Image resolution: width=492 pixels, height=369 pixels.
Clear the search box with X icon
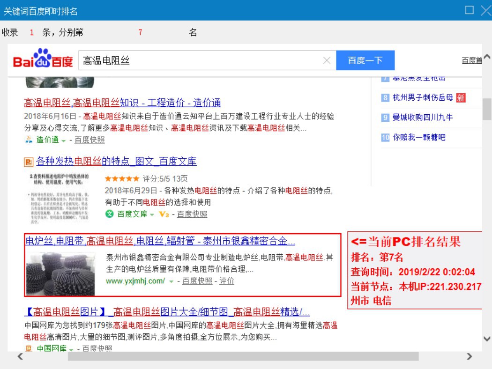[327, 60]
